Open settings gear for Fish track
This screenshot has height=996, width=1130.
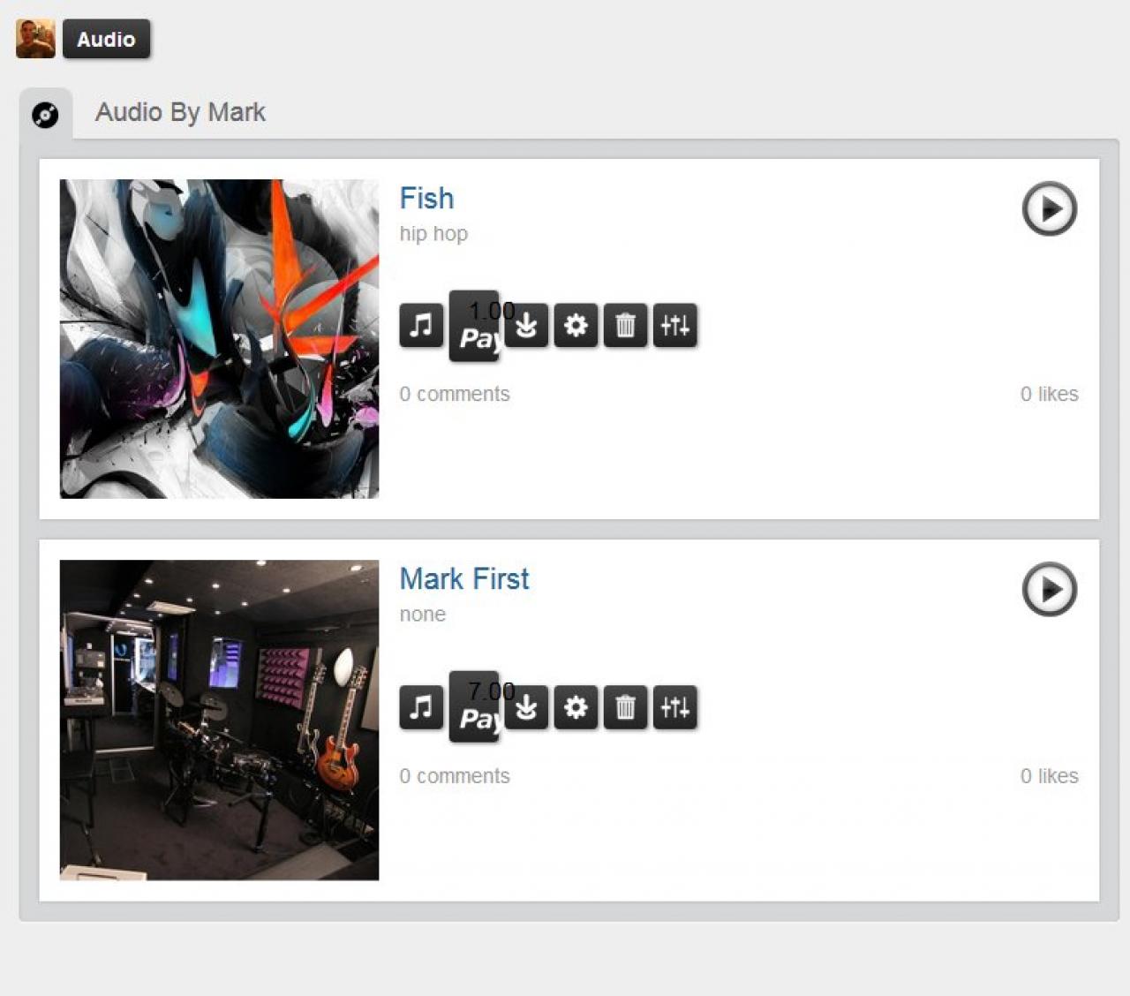pyautogui.click(x=576, y=326)
